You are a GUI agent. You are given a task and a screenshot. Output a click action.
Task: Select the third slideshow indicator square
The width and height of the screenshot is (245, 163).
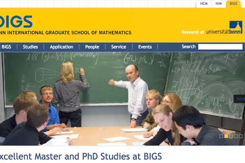[x=231, y=136]
